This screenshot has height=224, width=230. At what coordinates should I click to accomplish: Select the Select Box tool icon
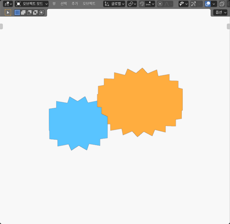tap(8, 12)
